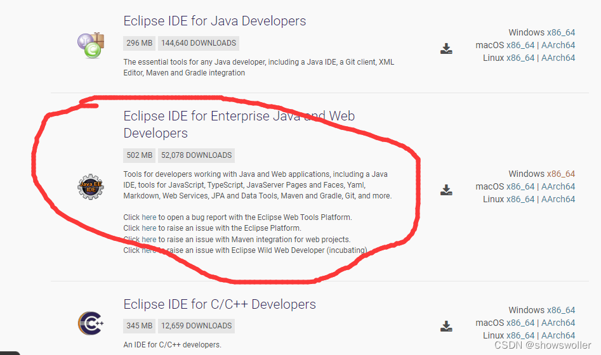Click 'here' link for Wild Web Developer issue
The height and width of the screenshot is (355, 601).
tap(149, 250)
